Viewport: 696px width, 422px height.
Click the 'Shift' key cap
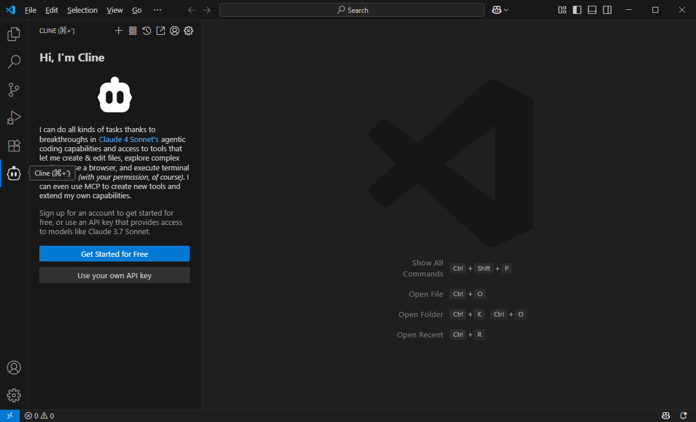(484, 268)
